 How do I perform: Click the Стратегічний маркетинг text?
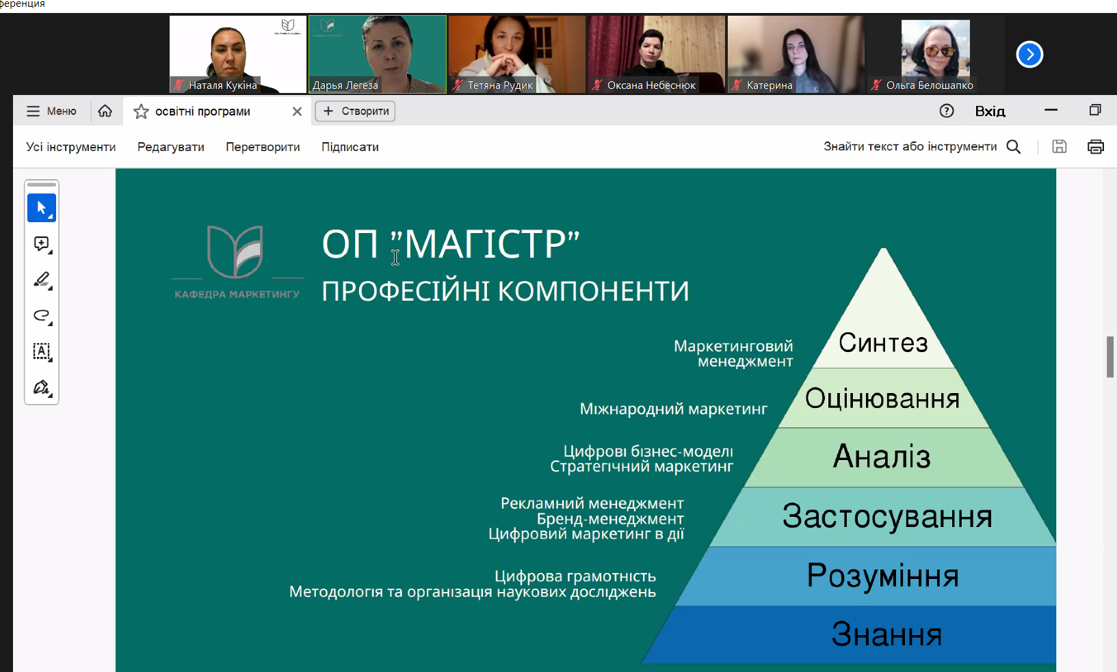coord(642,466)
